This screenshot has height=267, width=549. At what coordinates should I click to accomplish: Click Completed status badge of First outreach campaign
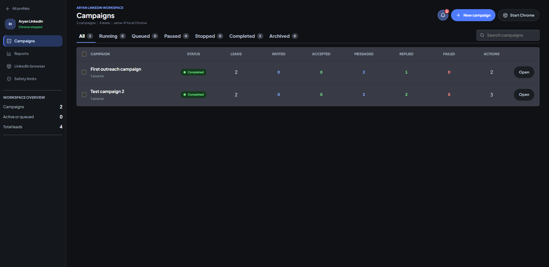click(x=193, y=72)
